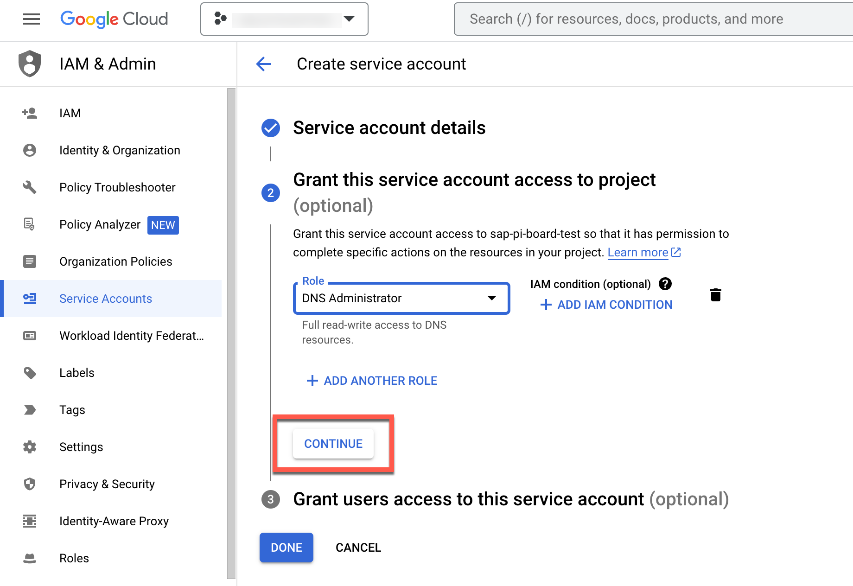This screenshot has width=853, height=586.
Task: Click the Organization Policies list icon
Action: point(30,261)
